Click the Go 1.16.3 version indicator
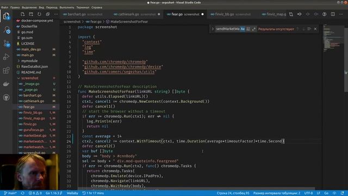The width and height of the screenshot is (348, 196). pos(54,193)
